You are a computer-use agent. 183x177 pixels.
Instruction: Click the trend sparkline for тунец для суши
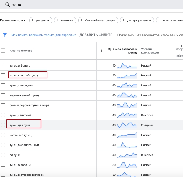[127, 125]
